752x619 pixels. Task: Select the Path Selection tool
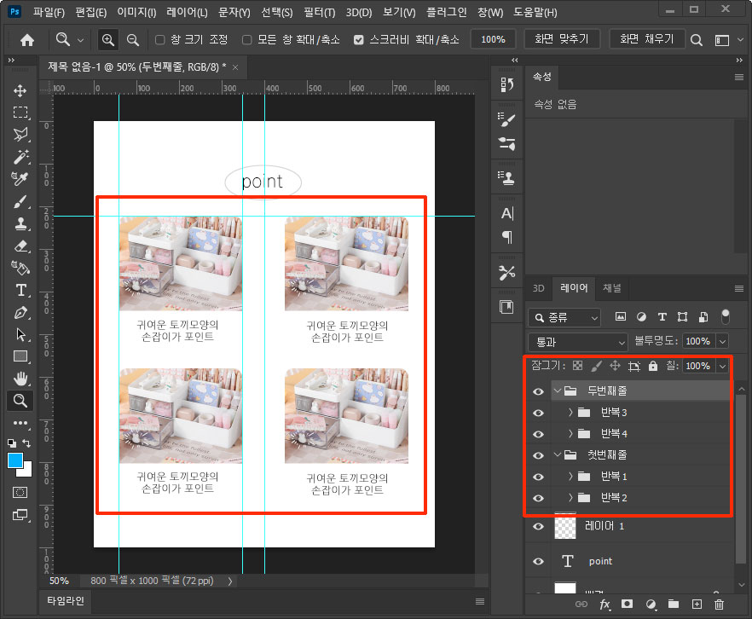tap(20, 334)
